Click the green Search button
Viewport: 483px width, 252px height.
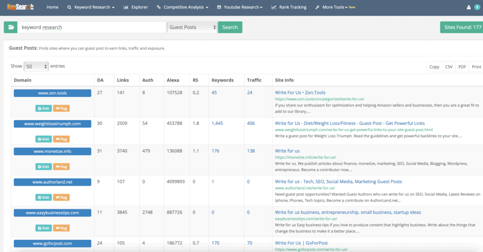(x=230, y=27)
